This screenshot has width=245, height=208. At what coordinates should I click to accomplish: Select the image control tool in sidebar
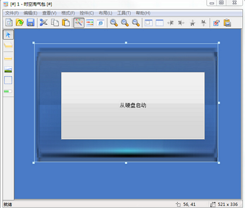[x=8, y=70]
